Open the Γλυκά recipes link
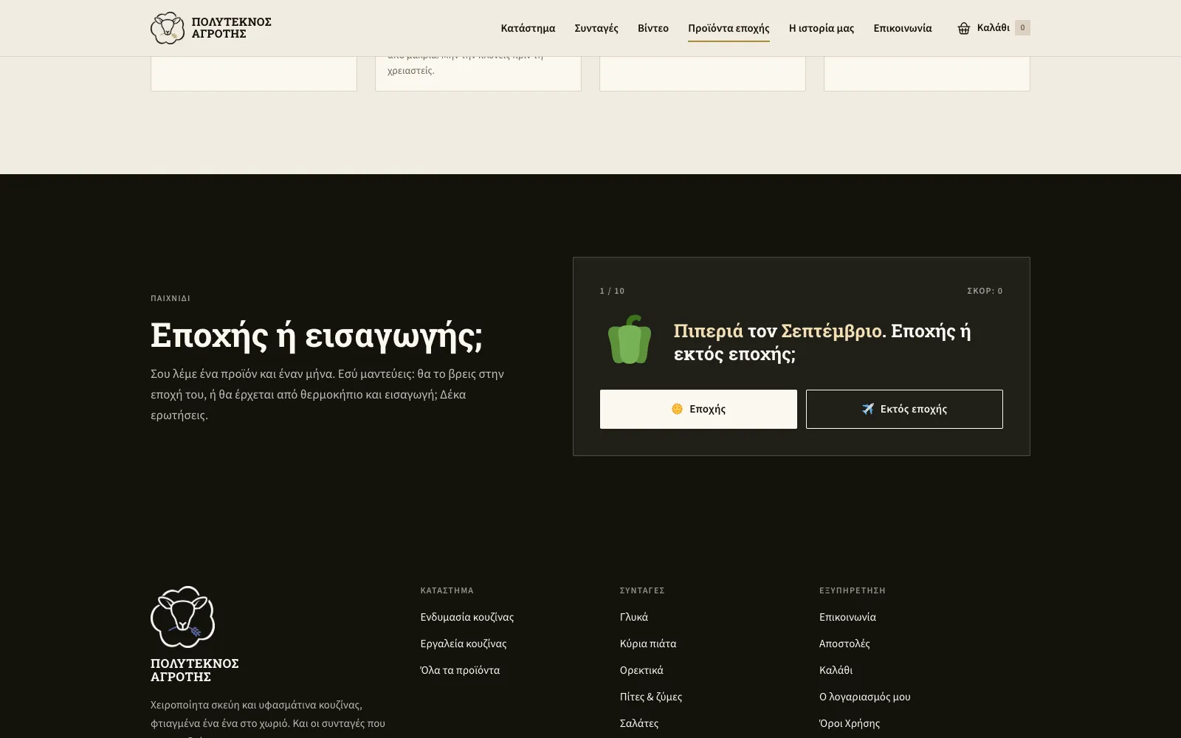This screenshot has width=1181, height=738. (634, 617)
